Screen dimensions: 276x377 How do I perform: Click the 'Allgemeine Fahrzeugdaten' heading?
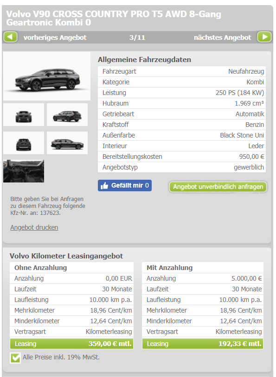pos(144,60)
